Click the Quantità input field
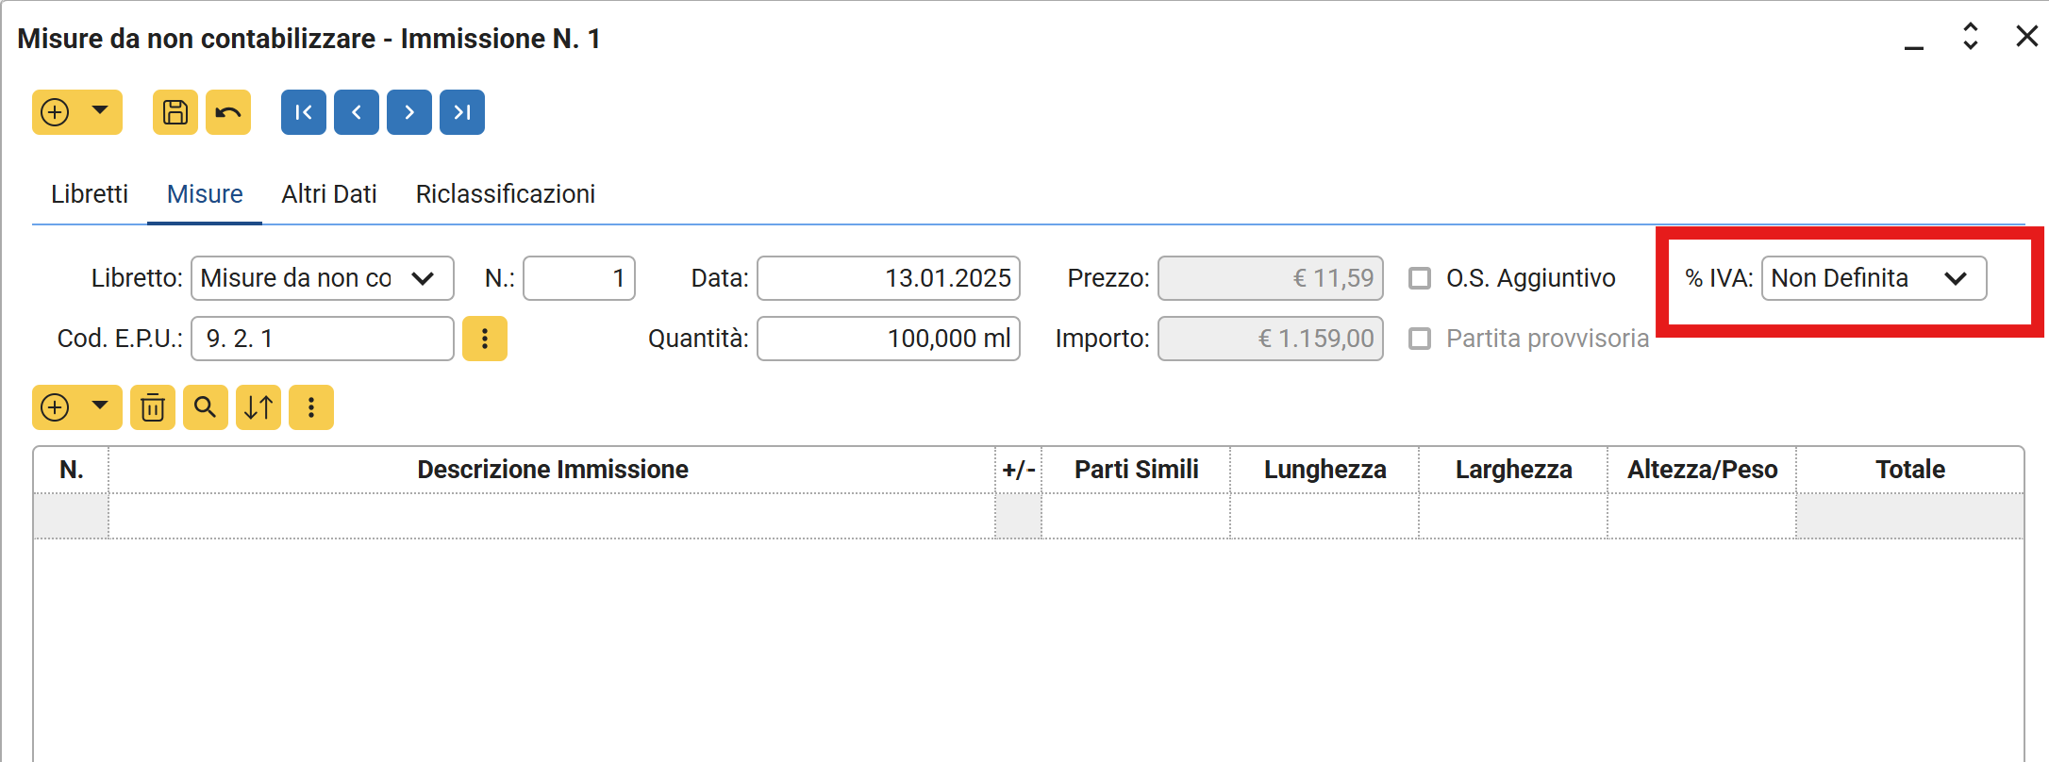The height and width of the screenshot is (762, 2049). pos(888,339)
